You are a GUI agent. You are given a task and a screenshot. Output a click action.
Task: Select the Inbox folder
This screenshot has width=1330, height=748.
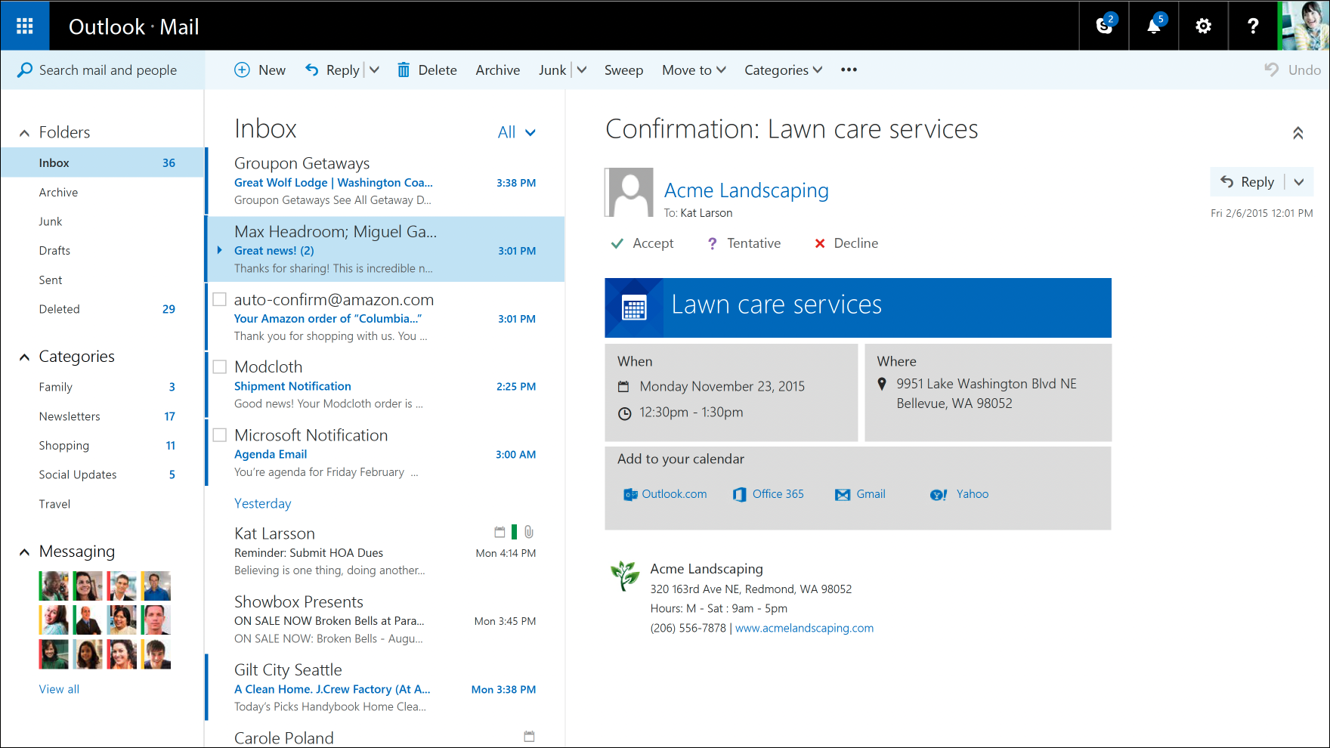[x=102, y=162]
